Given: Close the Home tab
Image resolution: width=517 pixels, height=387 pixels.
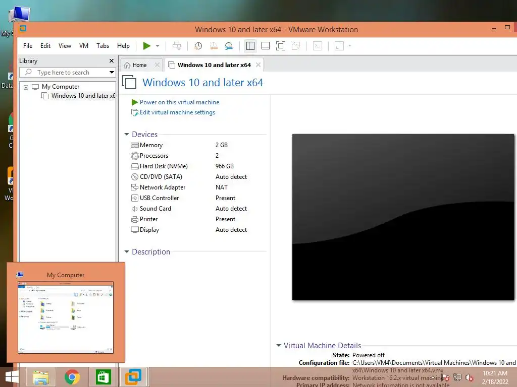Looking at the screenshot, I should [158, 65].
